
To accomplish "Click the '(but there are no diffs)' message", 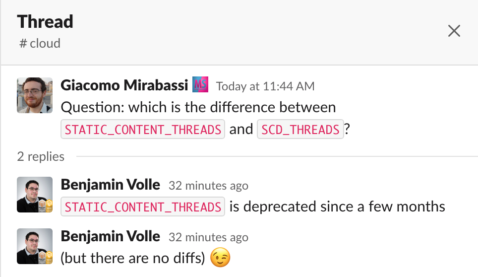I will (x=133, y=258).
